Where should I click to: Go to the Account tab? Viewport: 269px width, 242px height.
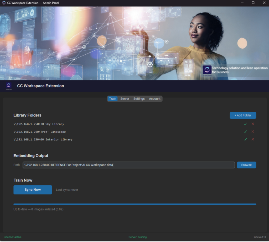(154, 99)
